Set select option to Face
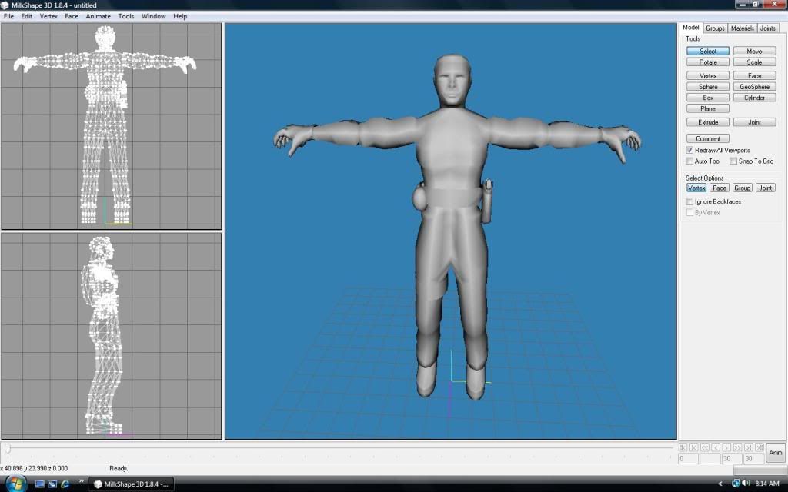 [720, 188]
